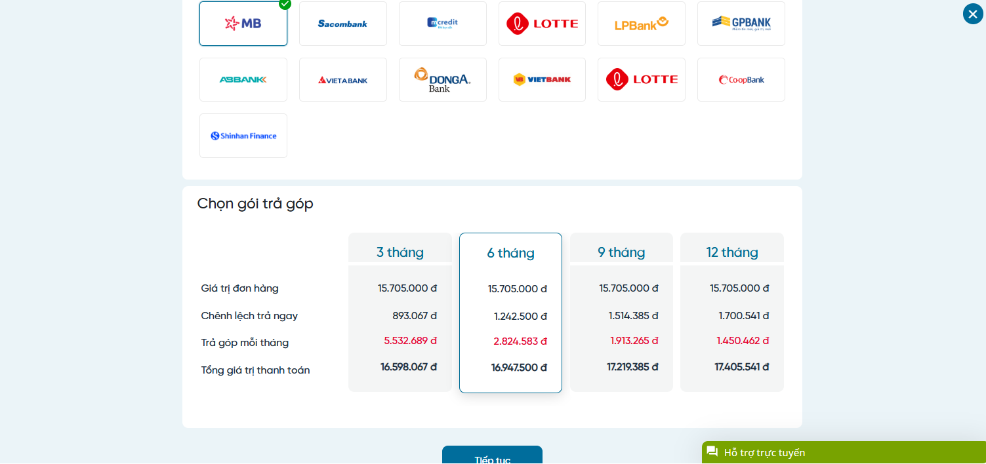Choose LPBank as the installment bank

[642, 24]
